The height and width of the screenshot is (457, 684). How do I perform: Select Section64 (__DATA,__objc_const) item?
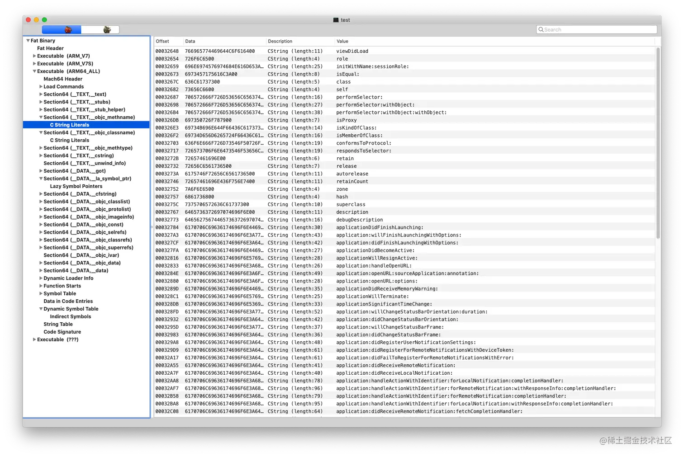pyautogui.click(x=83, y=225)
